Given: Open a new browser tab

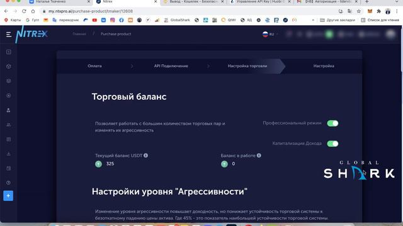Looking at the screenshot, I should (366, 2).
